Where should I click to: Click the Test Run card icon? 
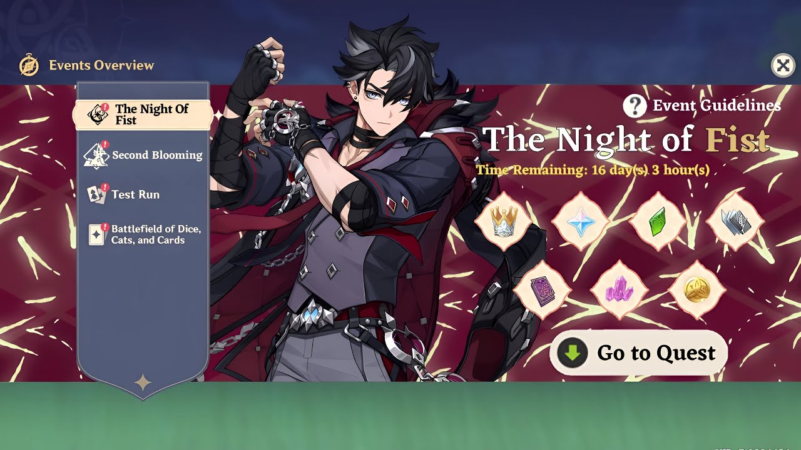[97, 194]
